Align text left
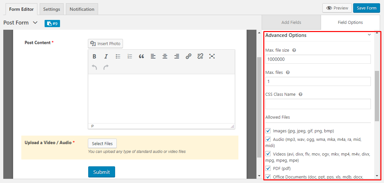This screenshot has height=183, width=384. click(153, 57)
